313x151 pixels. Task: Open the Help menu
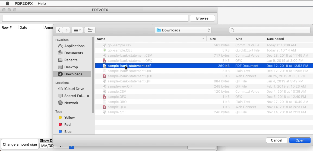click(42, 4)
